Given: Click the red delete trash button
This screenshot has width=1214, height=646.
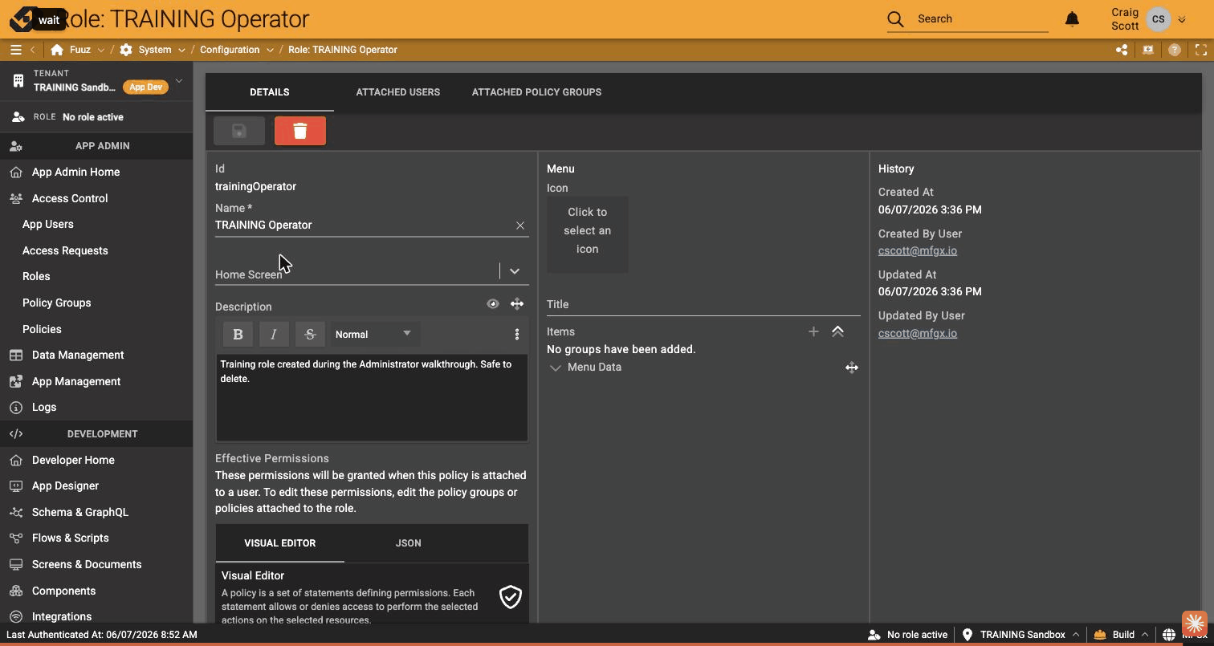Looking at the screenshot, I should point(300,131).
